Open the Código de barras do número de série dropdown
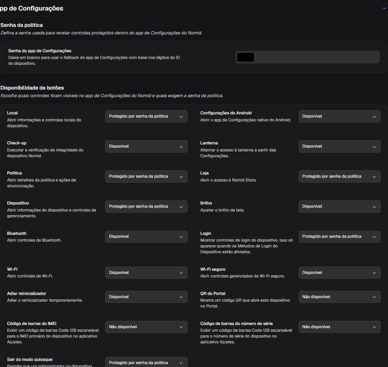This screenshot has width=388, height=367. click(x=340, y=327)
